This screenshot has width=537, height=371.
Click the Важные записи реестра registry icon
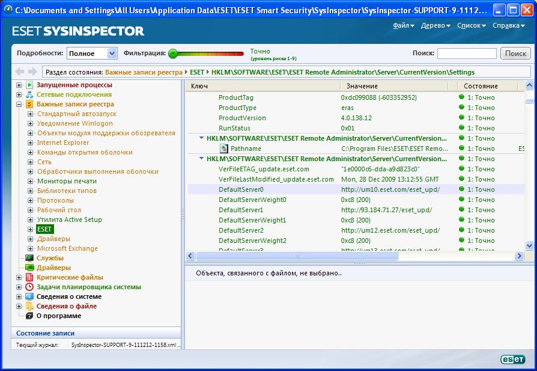click(29, 104)
